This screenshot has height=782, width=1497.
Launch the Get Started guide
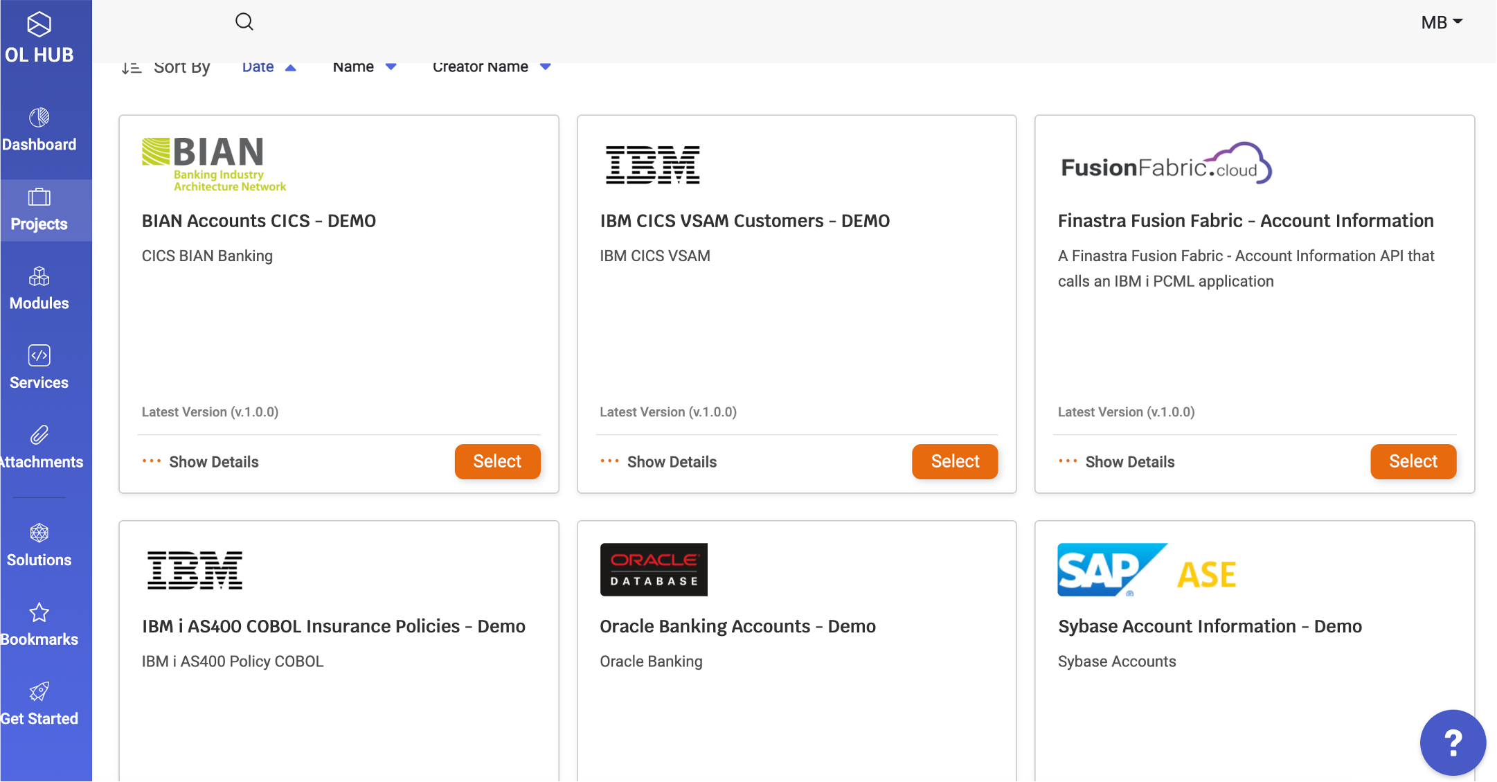(x=39, y=704)
